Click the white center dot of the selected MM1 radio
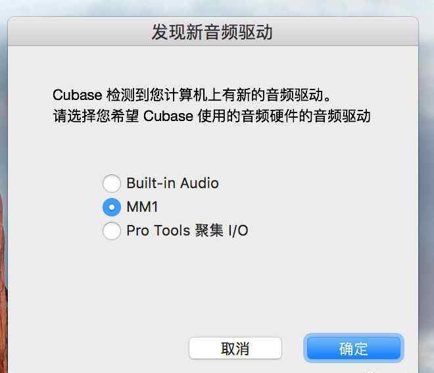Viewport: 434px width, 373px height. (x=112, y=207)
